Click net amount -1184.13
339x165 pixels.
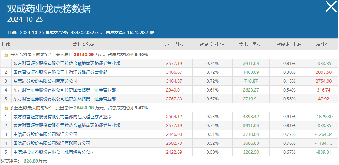[x=323, y=143]
